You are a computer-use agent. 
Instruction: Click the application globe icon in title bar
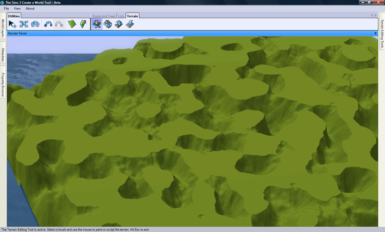click(2, 2)
